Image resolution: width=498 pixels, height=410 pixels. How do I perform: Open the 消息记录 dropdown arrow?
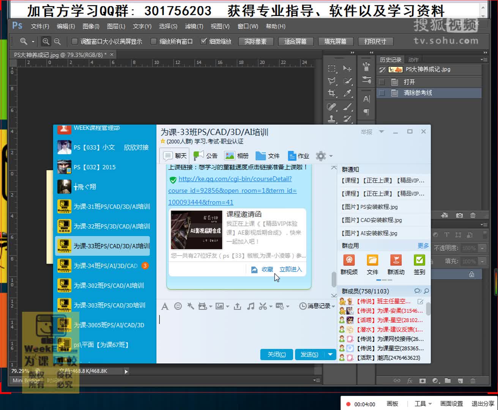click(x=333, y=306)
